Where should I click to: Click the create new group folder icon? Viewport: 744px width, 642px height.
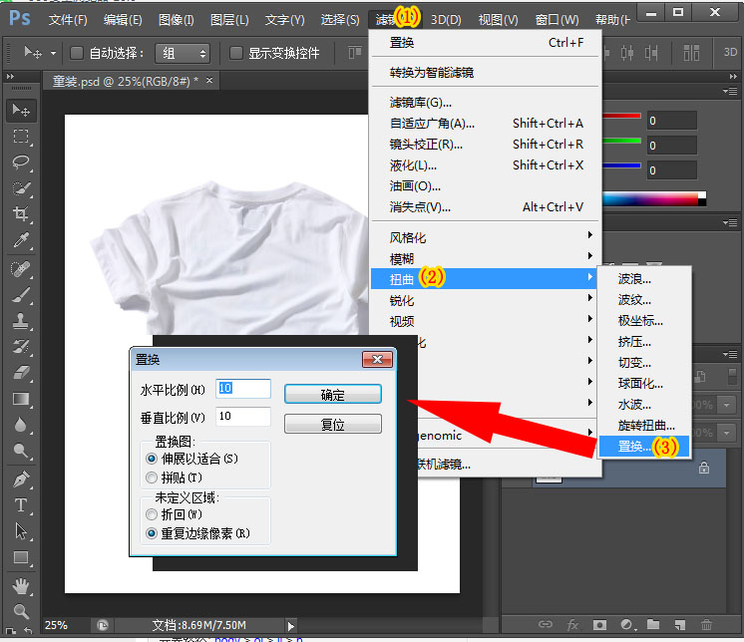click(x=653, y=624)
